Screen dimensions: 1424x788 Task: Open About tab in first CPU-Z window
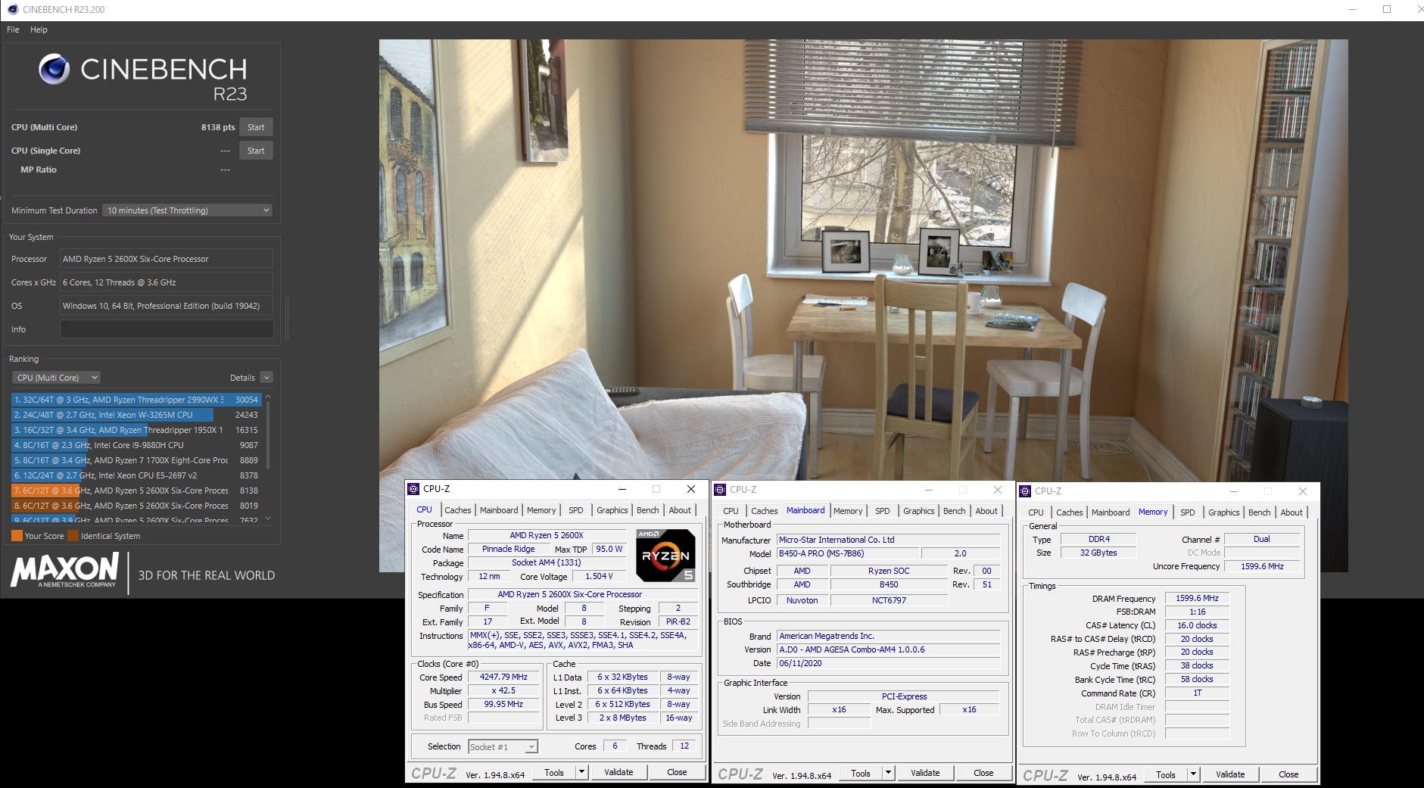(680, 510)
